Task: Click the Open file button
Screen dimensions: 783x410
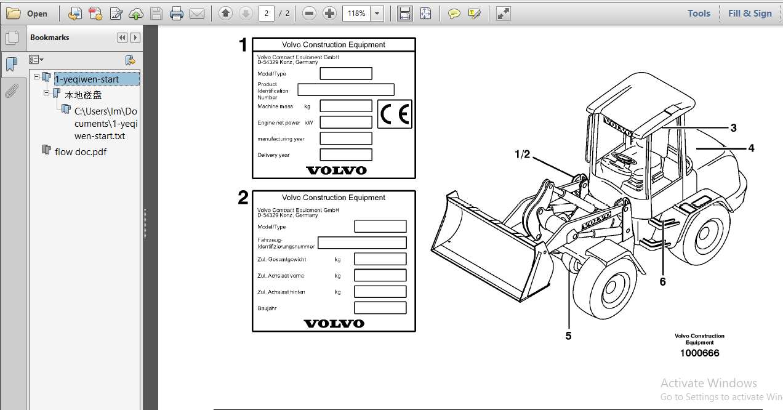Action: click(28, 14)
